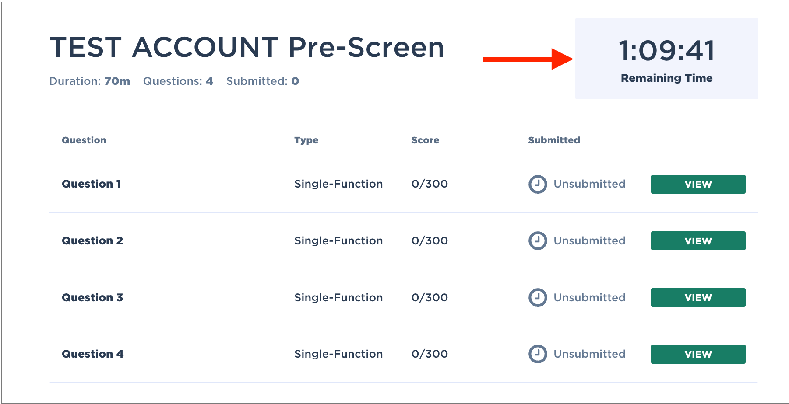Screen dimensions: 789x404
Task: Click the Type column header
Action: pos(306,140)
